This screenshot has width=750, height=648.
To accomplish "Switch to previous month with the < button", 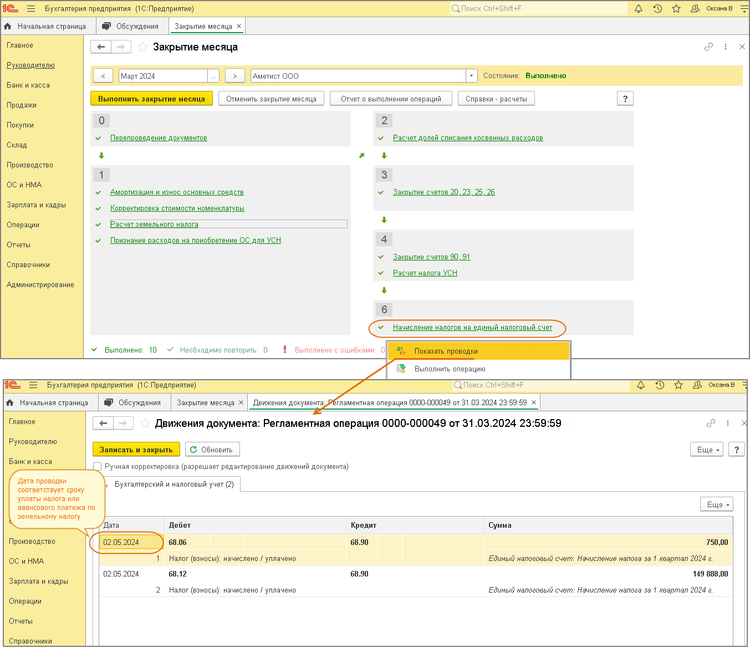I will click(x=103, y=76).
